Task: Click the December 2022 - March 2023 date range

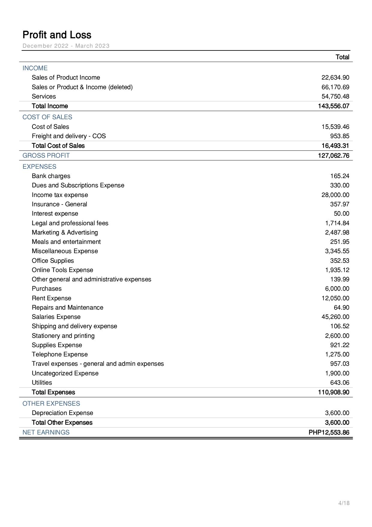Action: pos(66,46)
